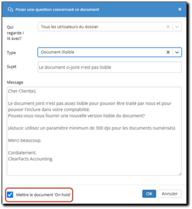Focus the Sujet text field

[110, 67]
